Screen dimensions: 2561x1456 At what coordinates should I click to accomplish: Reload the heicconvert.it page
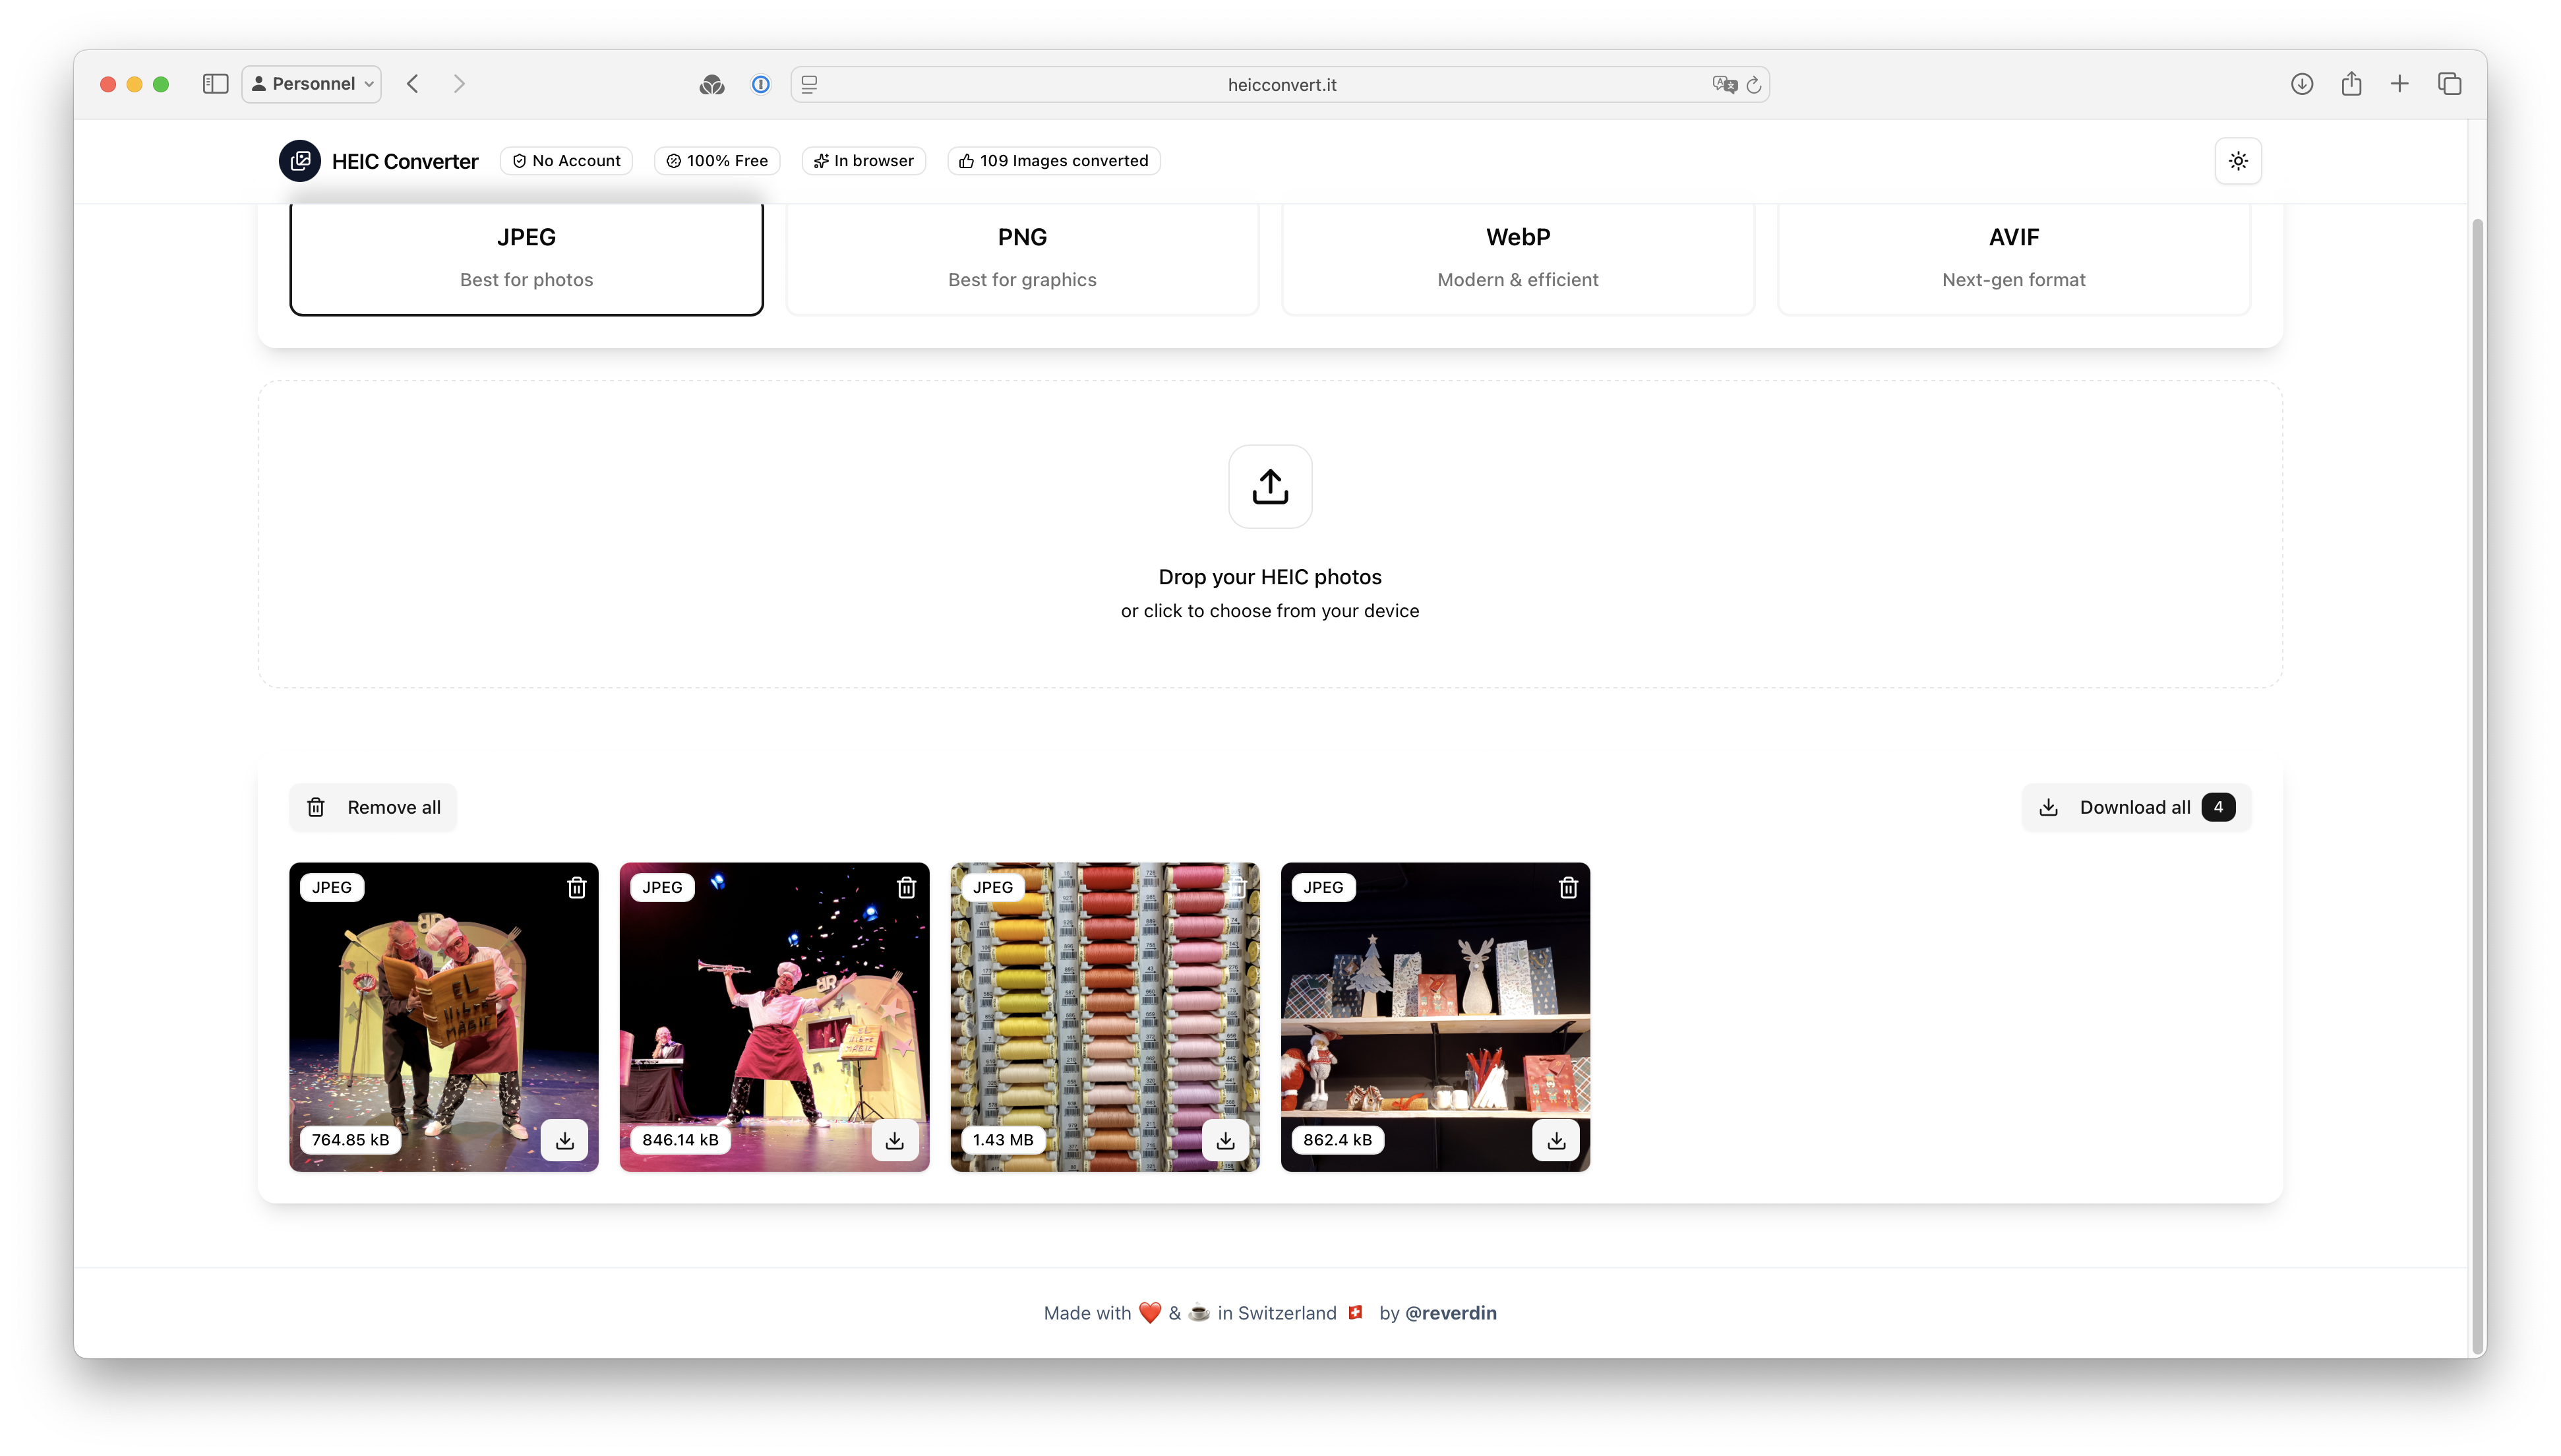[x=1755, y=84]
